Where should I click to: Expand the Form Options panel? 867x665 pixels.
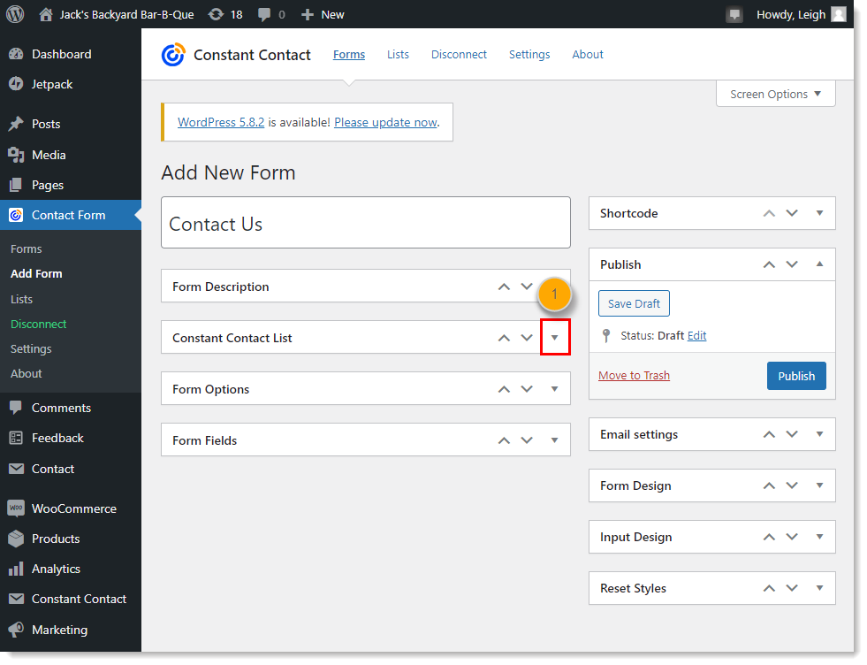tap(555, 389)
